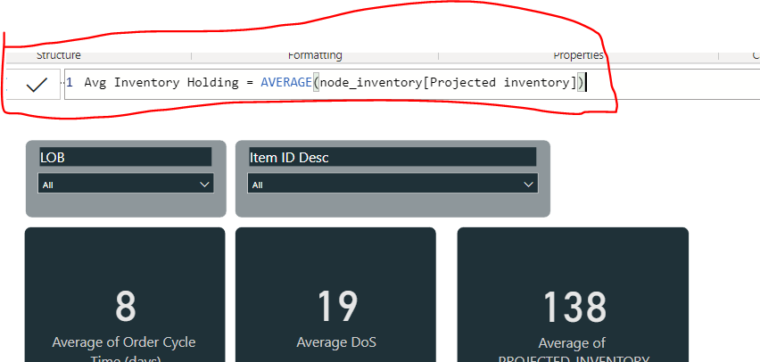This screenshot has width=760, height=362.
Task: Click the Properties ribbon group label
Action: point(578,55)
